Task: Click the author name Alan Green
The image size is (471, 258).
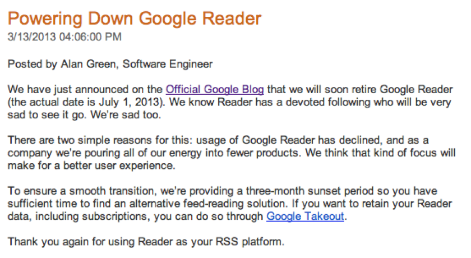Action: click(x=89, y=64)
